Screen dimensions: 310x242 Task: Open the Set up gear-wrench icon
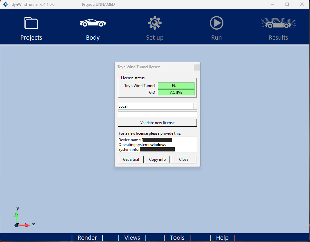pyautogui.click(x=155, y=23)
